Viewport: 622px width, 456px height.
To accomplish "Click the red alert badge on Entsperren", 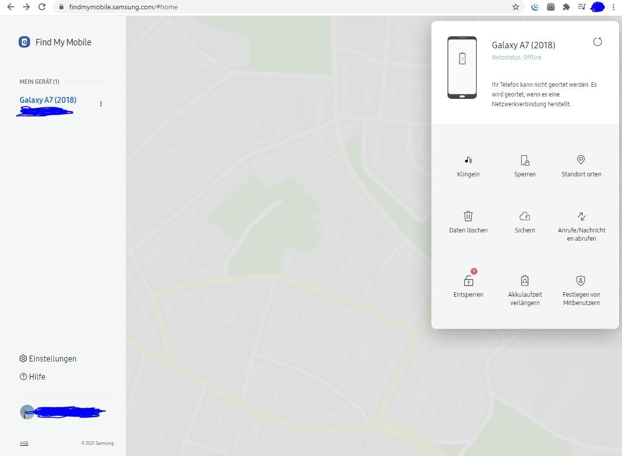I will point(474,271).
